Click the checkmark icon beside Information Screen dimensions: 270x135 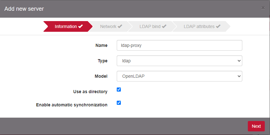point(81,26)
